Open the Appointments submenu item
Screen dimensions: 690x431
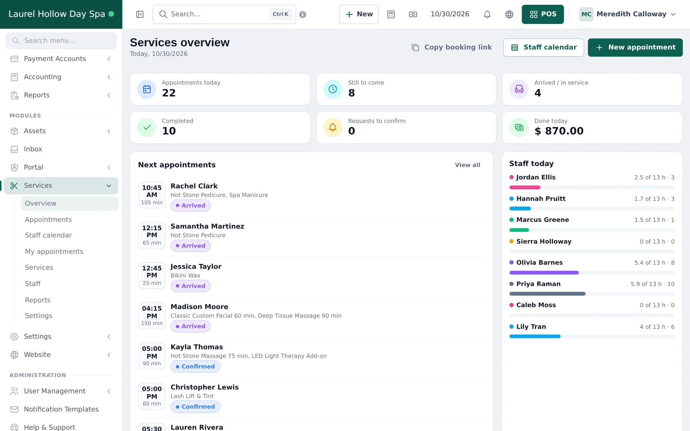[x=69, y=220]
